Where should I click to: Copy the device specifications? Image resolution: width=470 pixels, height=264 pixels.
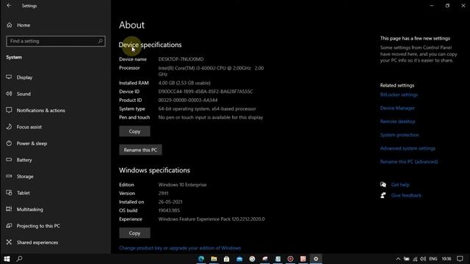click(134, 131)
